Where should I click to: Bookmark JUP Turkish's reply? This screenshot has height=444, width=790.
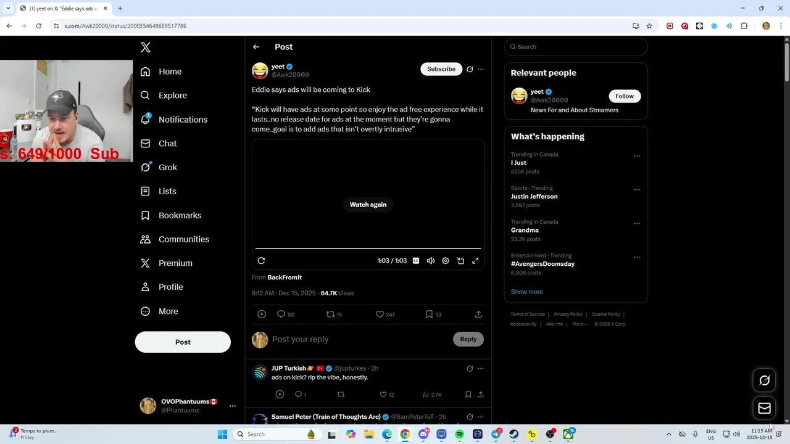(468, 395)
